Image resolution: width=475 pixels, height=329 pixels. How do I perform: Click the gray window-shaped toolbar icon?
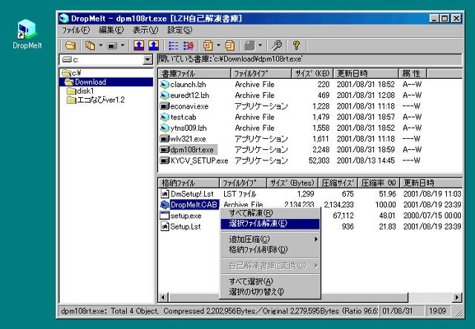[112, 45]
